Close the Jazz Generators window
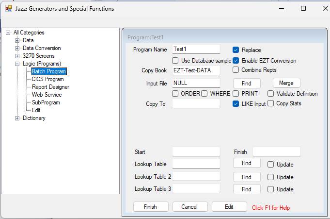 click(325, 8)
